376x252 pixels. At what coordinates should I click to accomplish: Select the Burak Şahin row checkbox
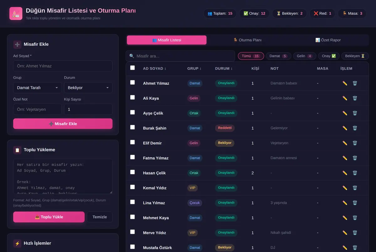click(x=133, y=127)
